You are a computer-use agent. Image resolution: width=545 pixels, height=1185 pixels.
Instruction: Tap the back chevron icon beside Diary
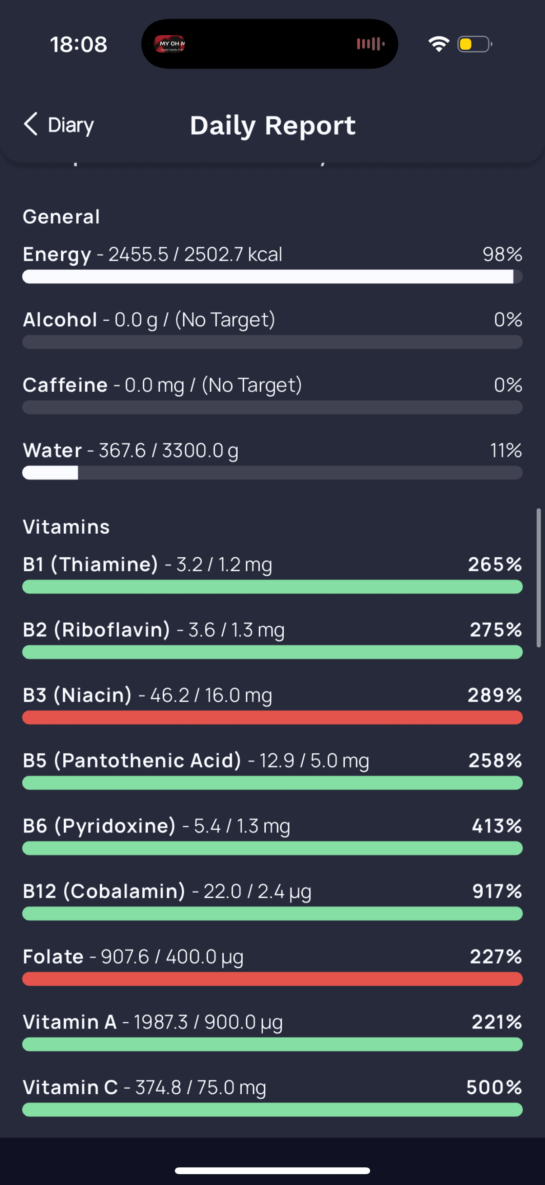point(30,124)
